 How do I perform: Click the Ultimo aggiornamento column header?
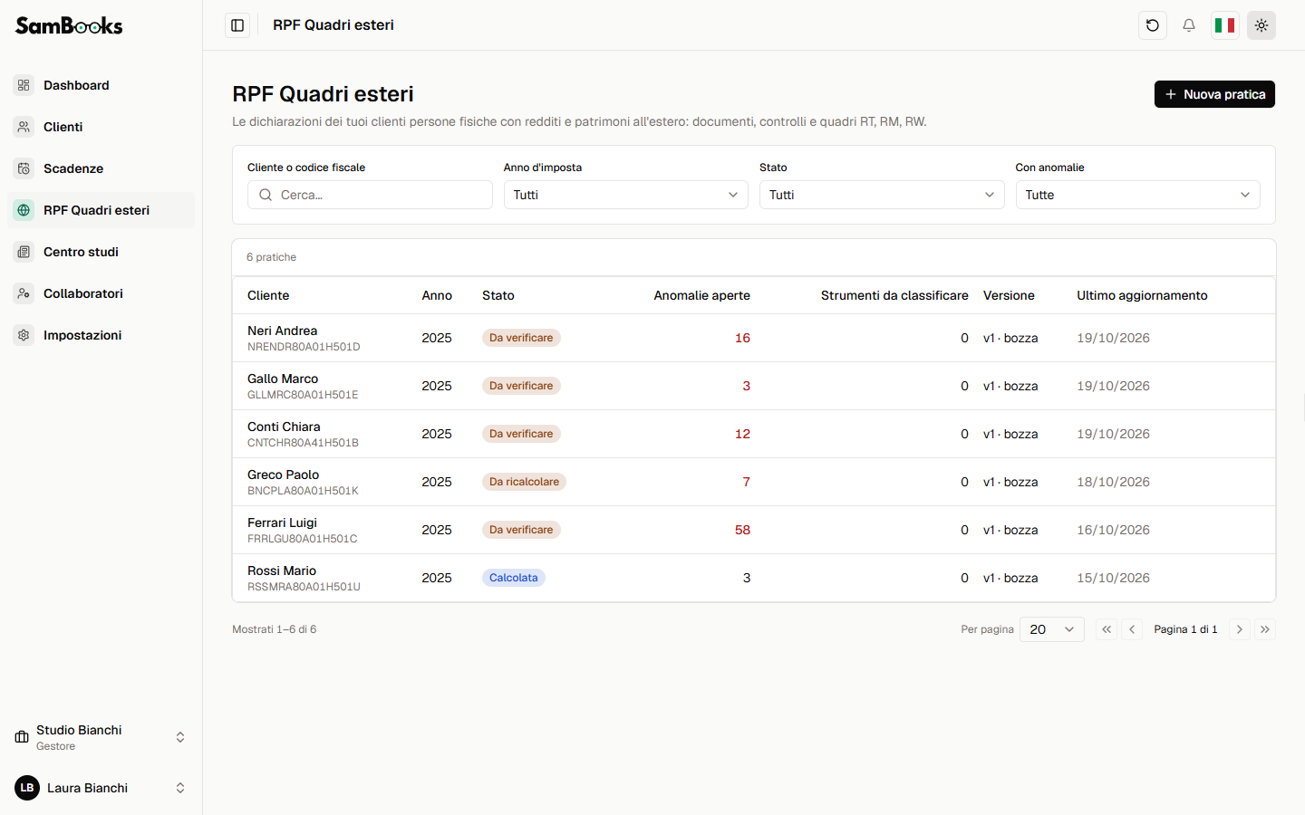tap(1142, 295)
